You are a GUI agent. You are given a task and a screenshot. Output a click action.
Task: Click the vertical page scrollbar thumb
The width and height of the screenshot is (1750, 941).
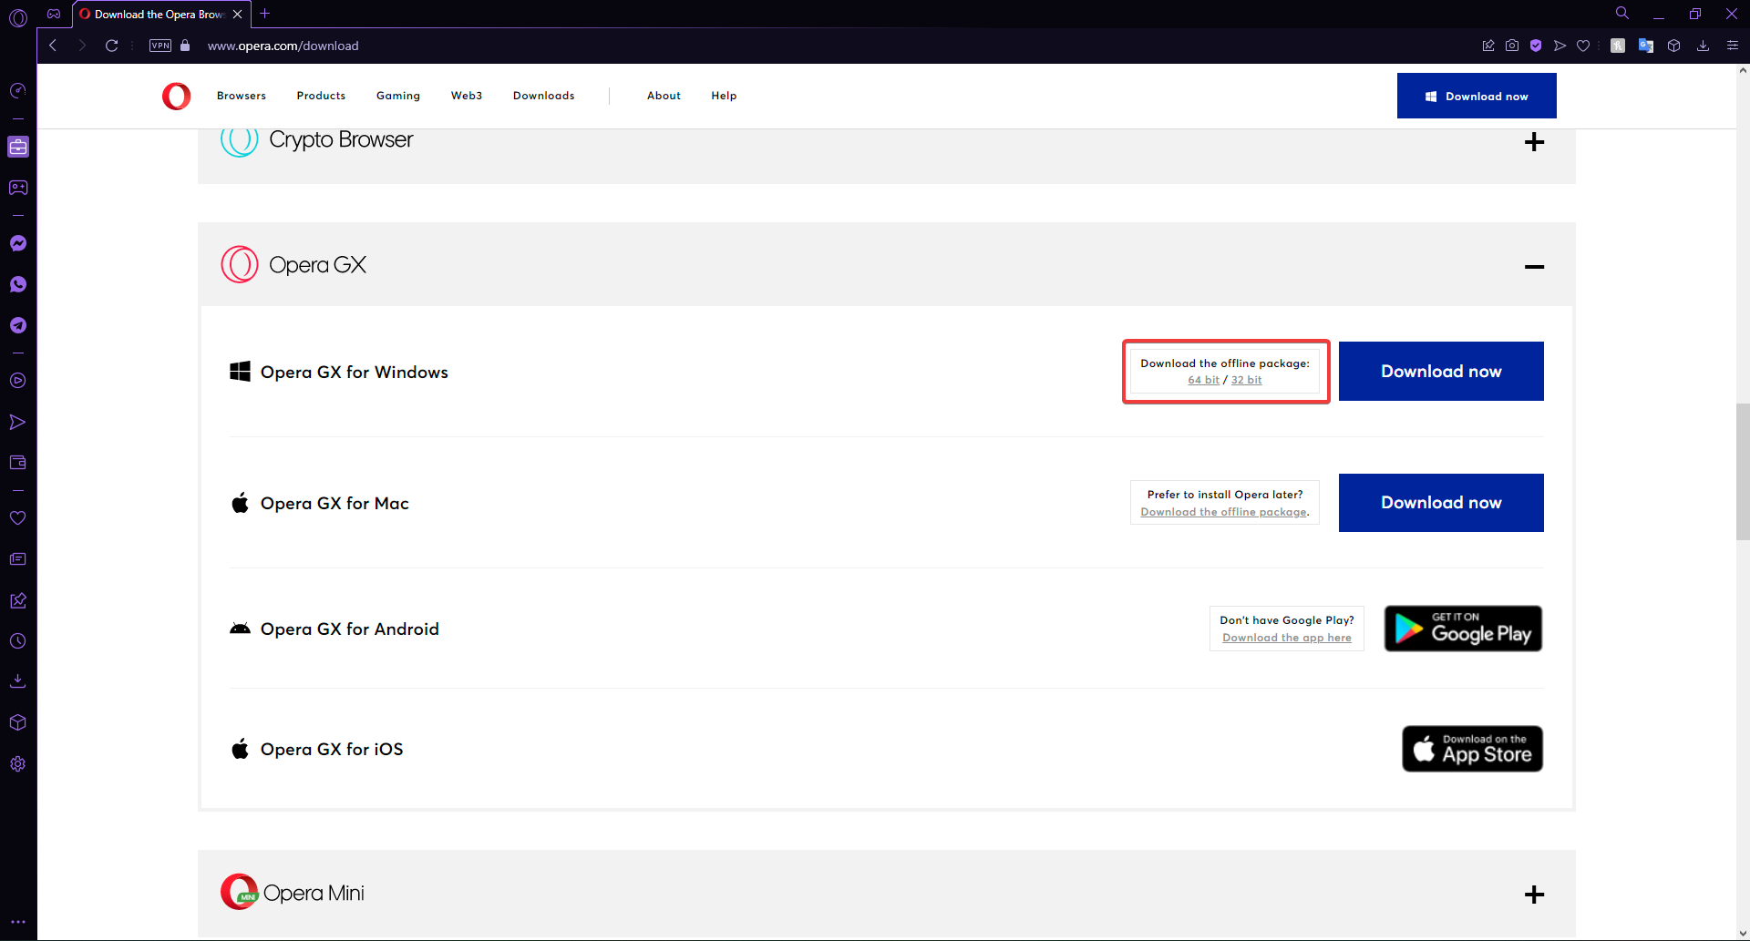coord(1743,472)
